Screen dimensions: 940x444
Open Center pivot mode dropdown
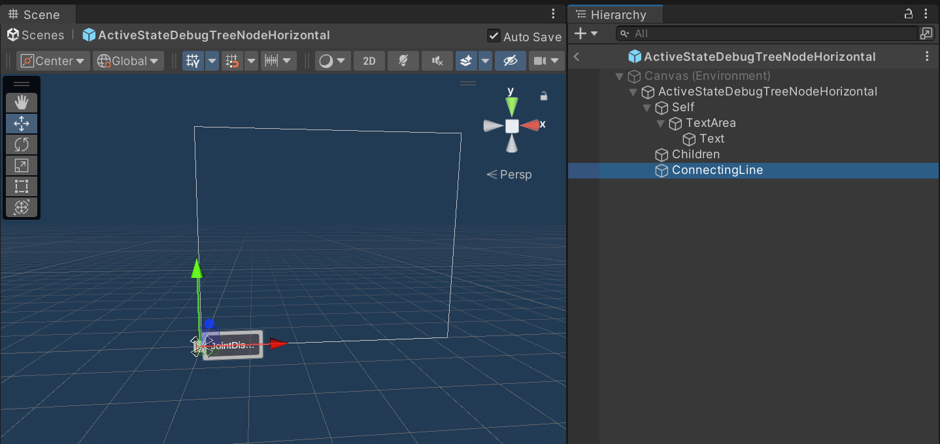[54, 61]
